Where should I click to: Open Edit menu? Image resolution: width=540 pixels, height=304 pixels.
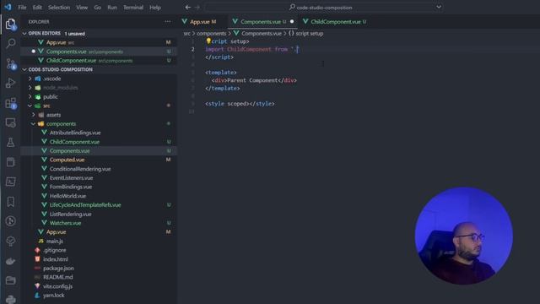[x=37, y=8]
